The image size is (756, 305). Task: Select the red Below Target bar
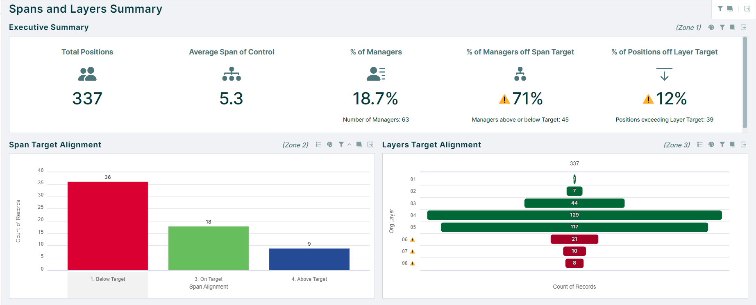(107, 226)
